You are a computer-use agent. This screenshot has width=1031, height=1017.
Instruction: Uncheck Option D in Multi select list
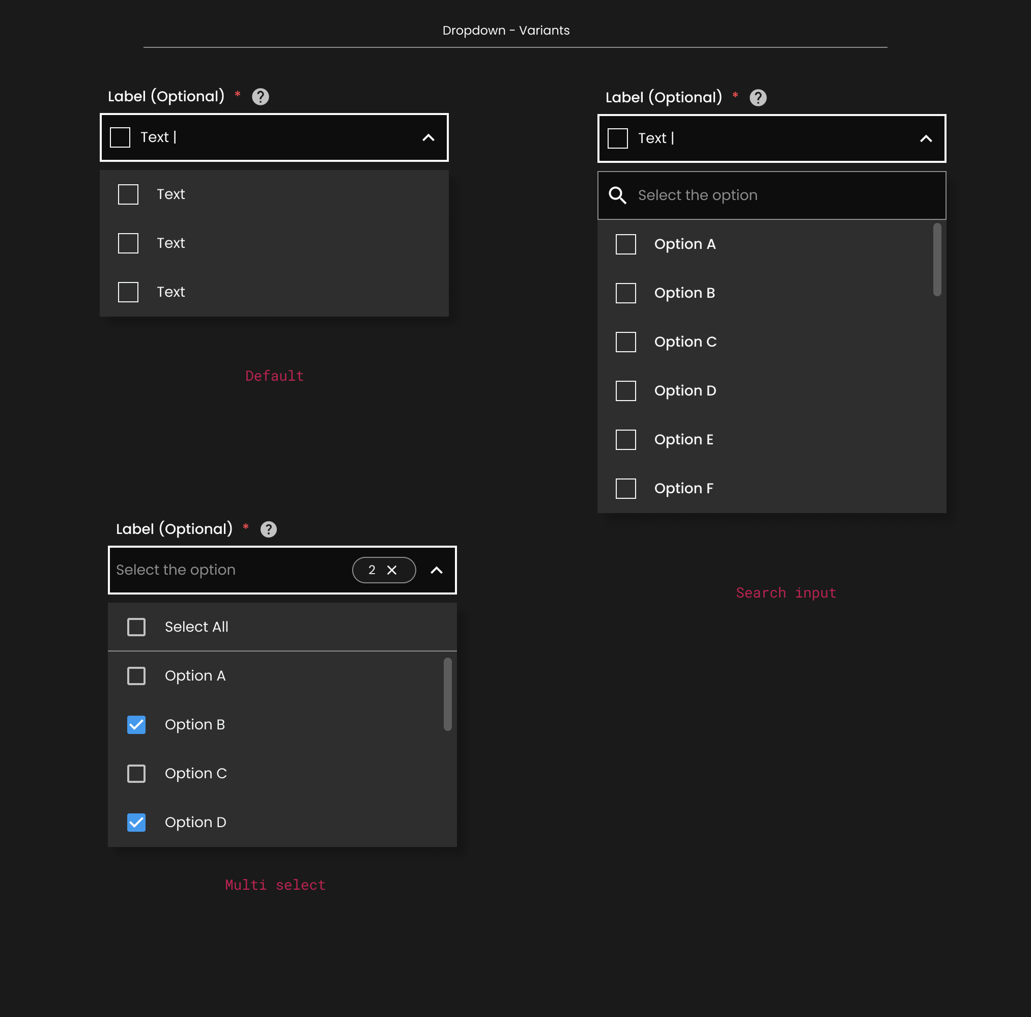point(136,823)
